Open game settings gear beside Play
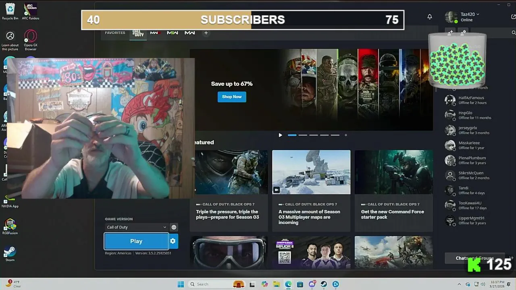This screenshot has height=290, width=516. click(x=173, y=241)
